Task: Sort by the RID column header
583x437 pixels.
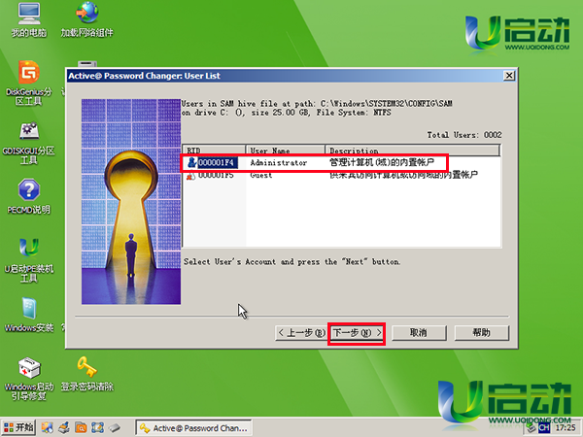Action: pyautogui.click(x=214, y=150)
